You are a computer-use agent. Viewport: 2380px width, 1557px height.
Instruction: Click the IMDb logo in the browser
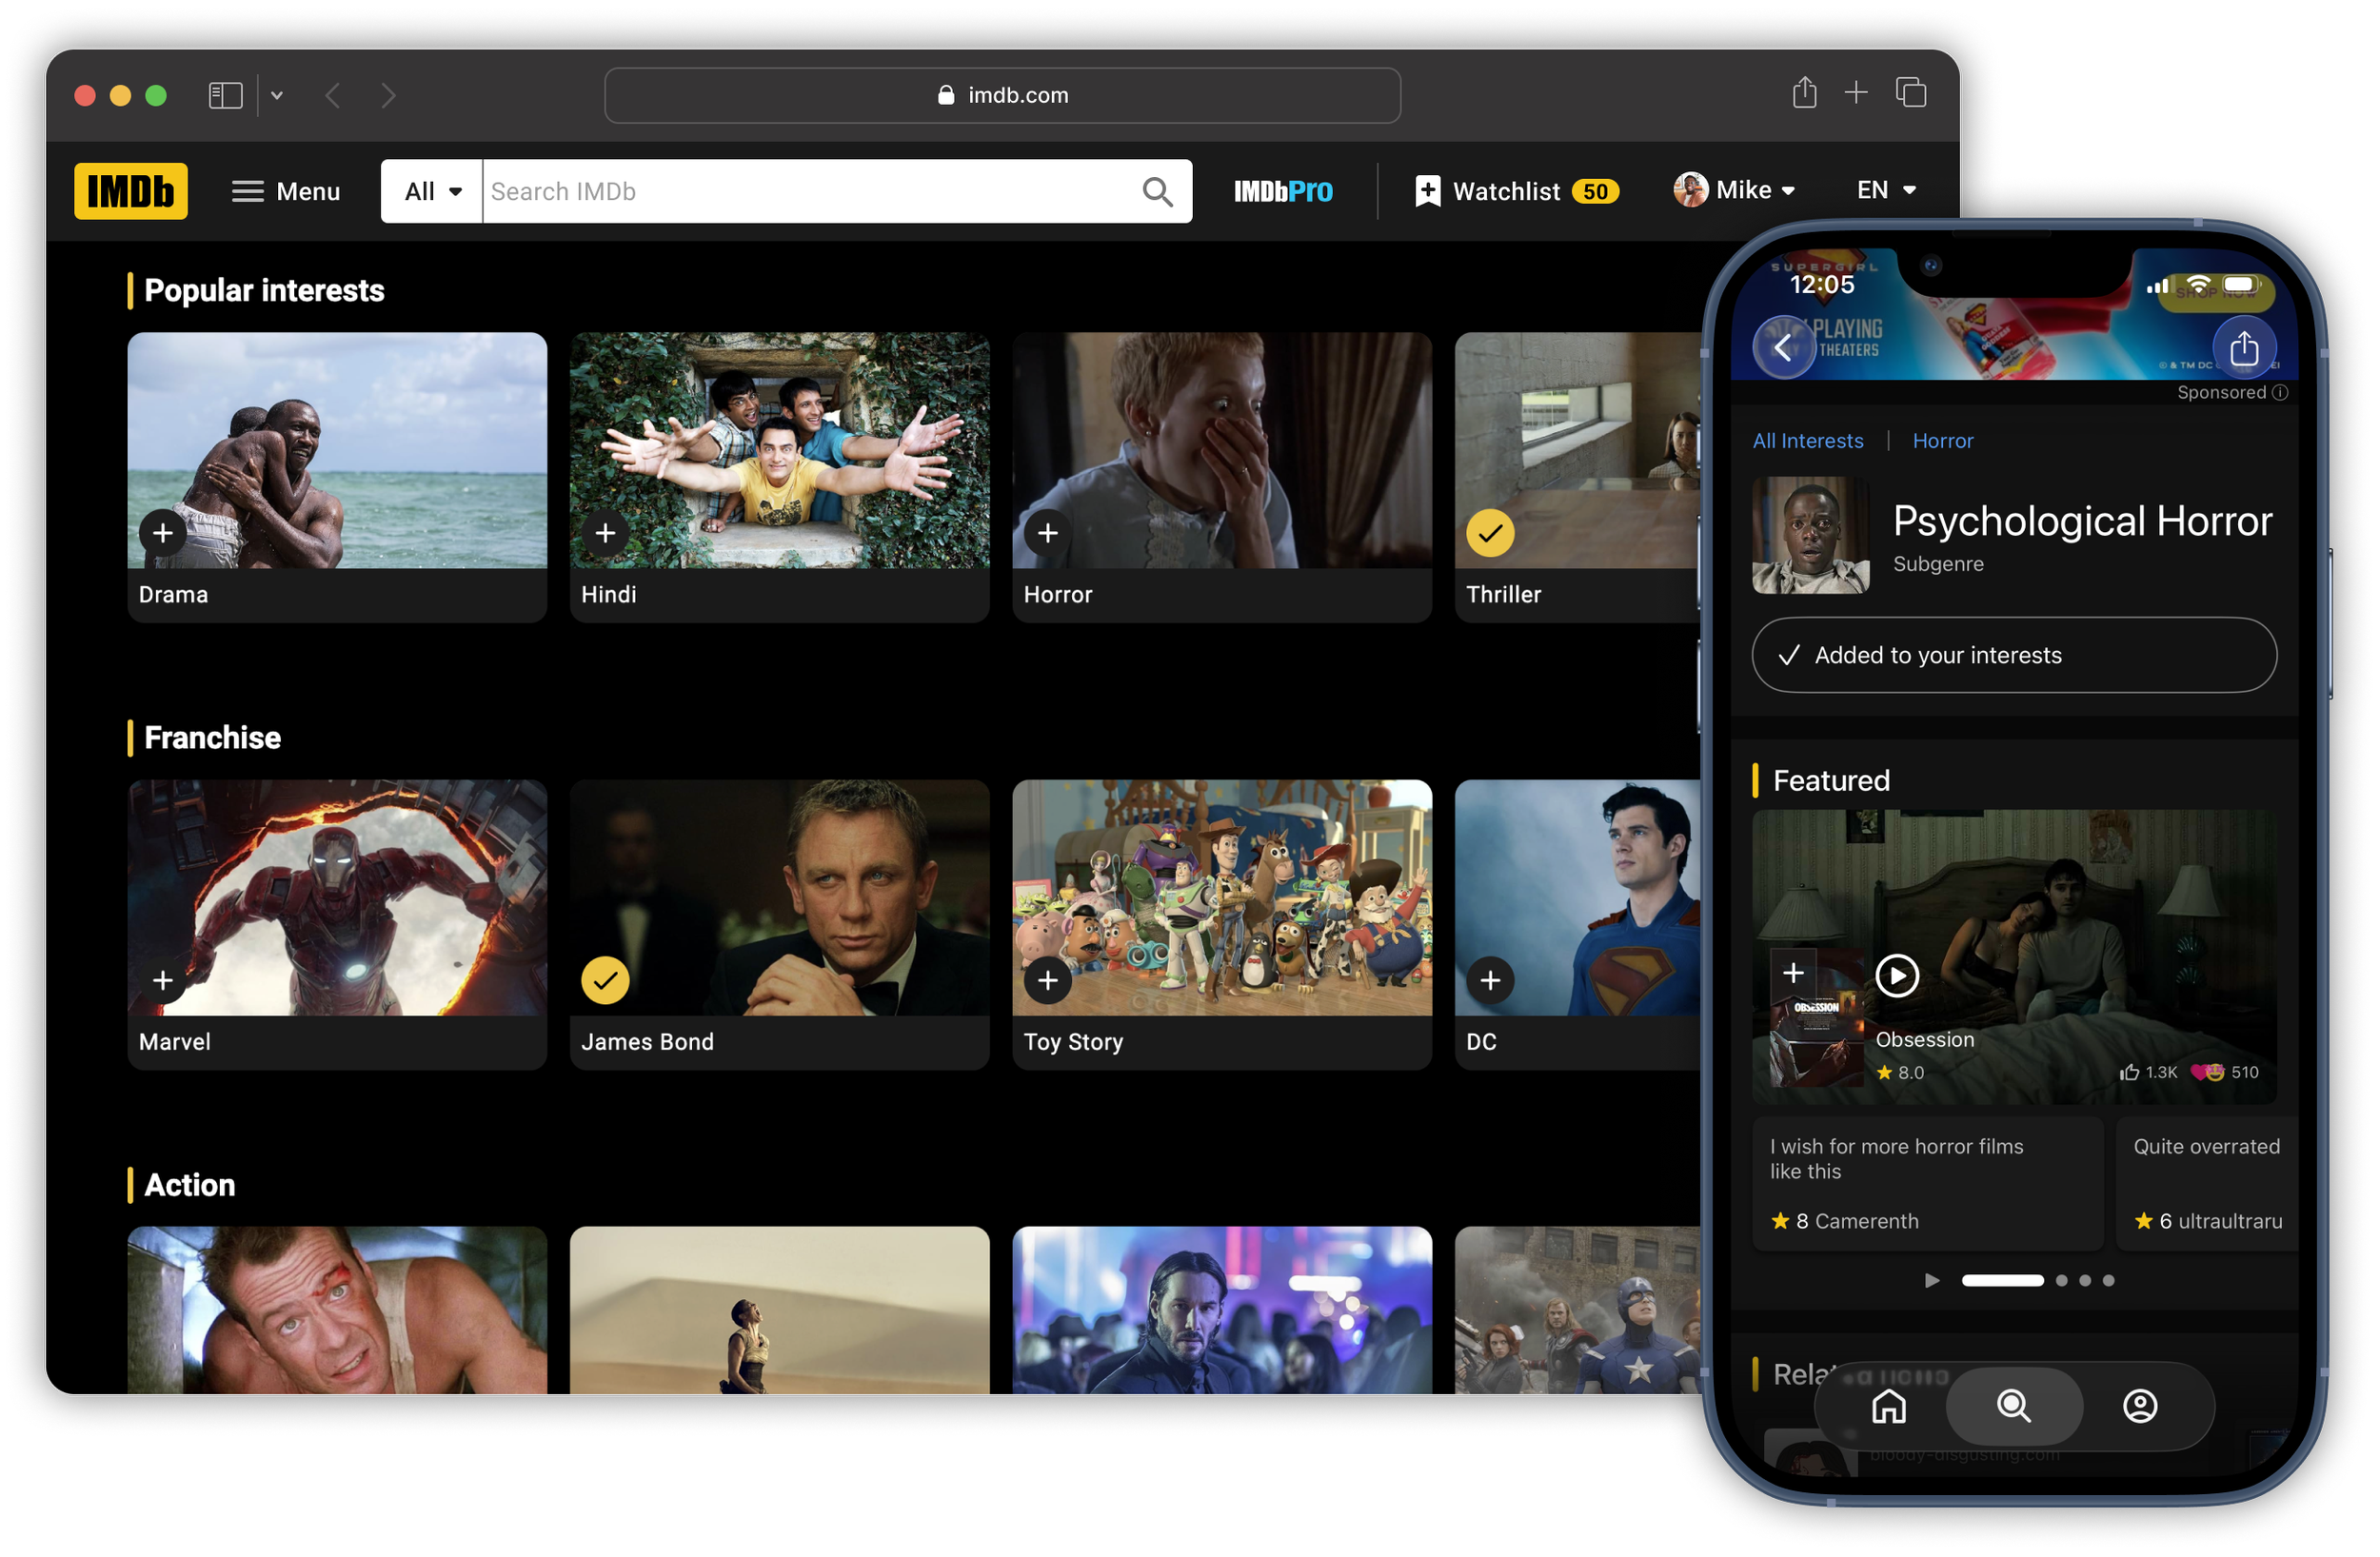pyautogui.click(x=131, y=191)
